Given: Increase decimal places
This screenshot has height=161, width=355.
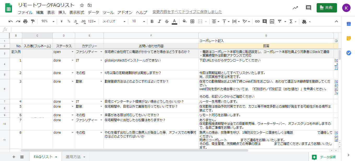Looking at the screenshot, I should point(84,21).
